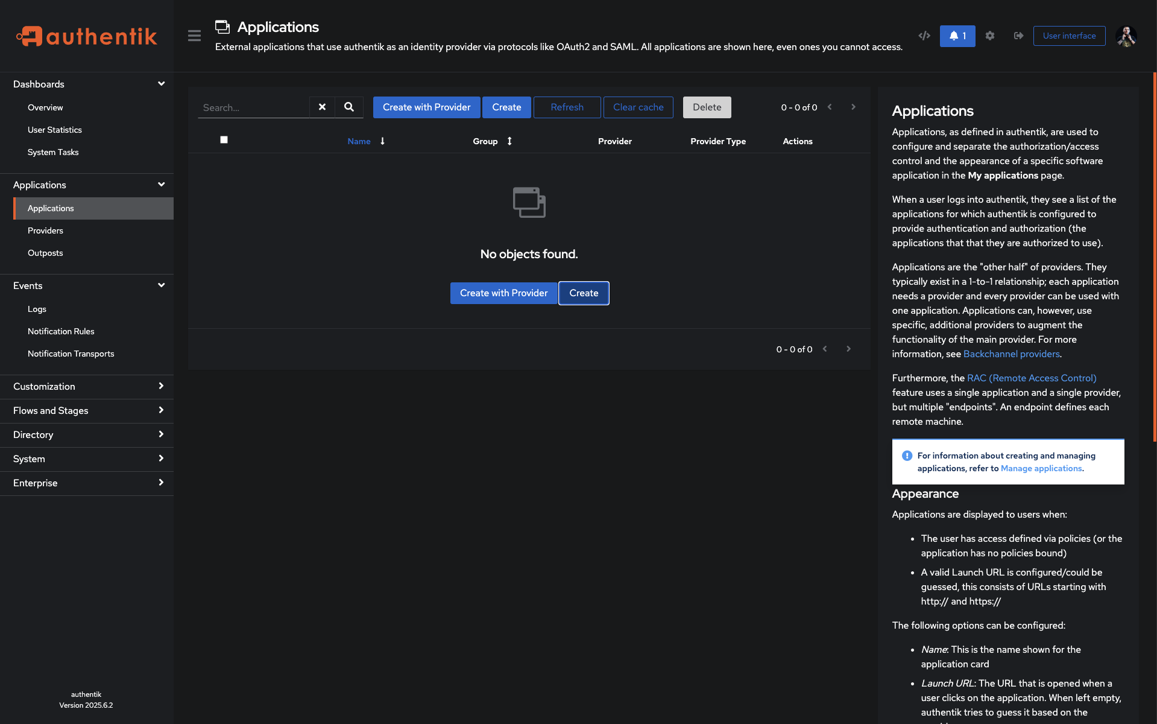Click the authentik logo
1157x724 pixels.
[x=86, y=36]
